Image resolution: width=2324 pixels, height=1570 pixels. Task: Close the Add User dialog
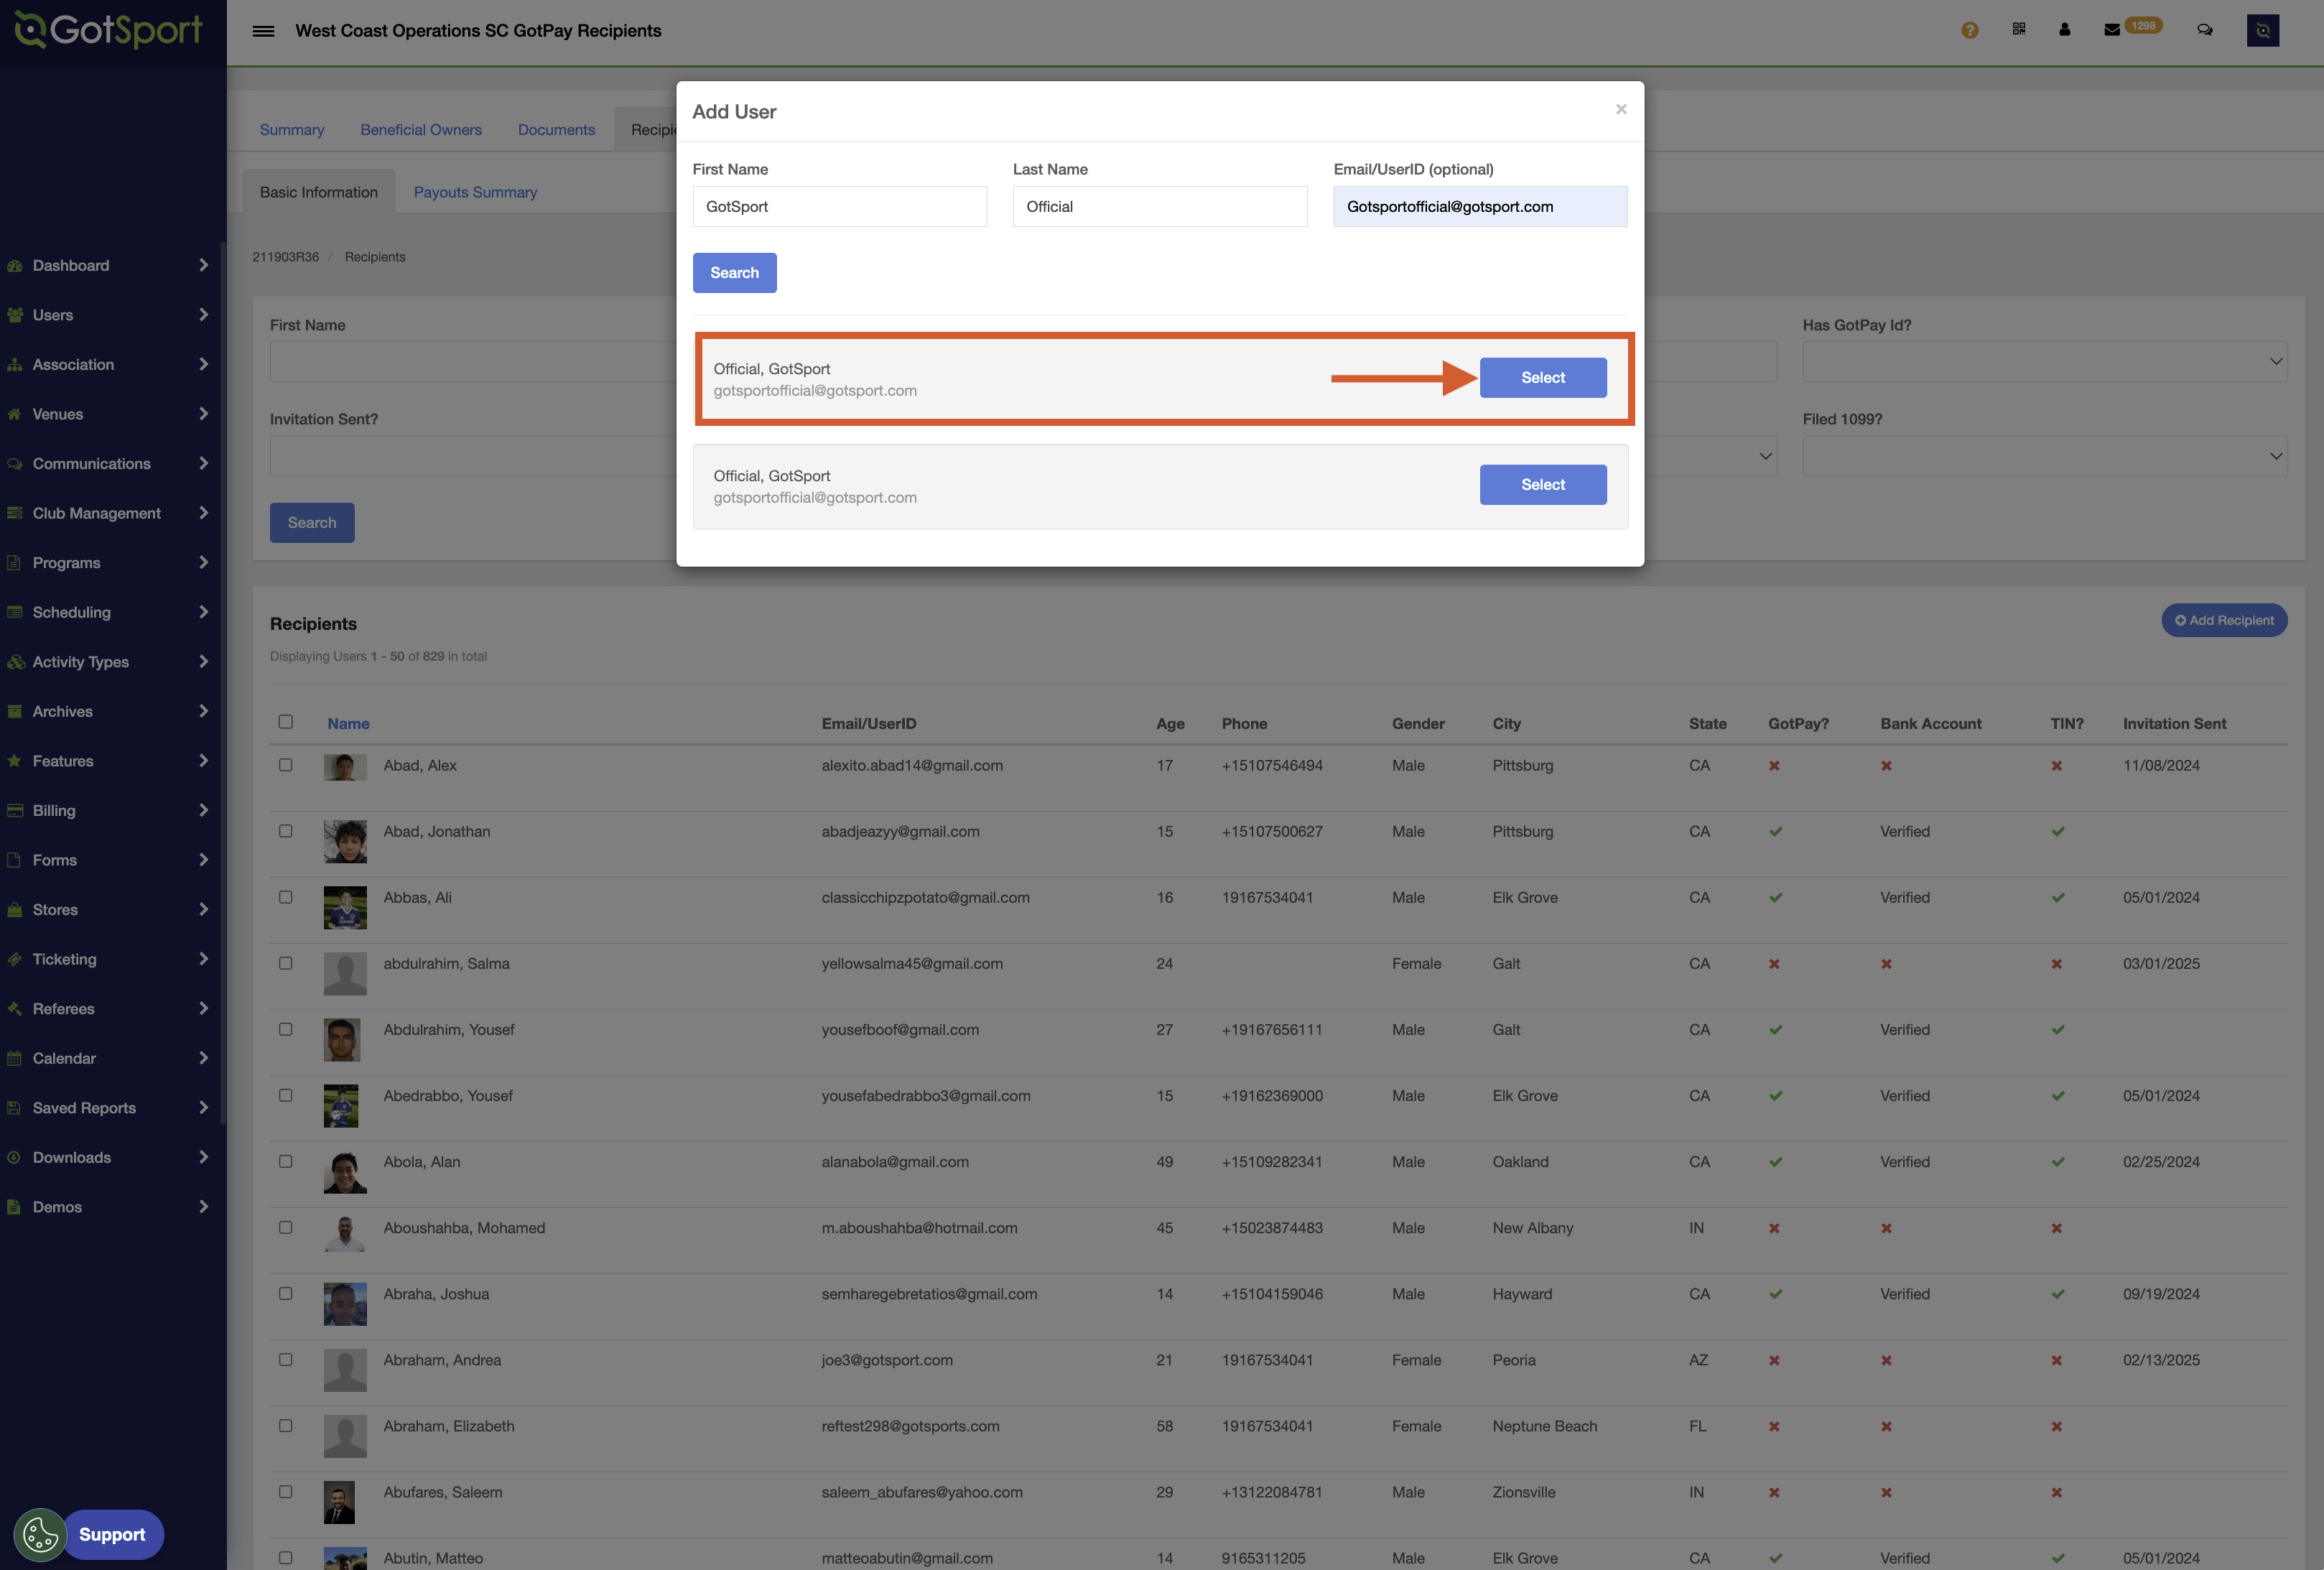coord(1621,109)
